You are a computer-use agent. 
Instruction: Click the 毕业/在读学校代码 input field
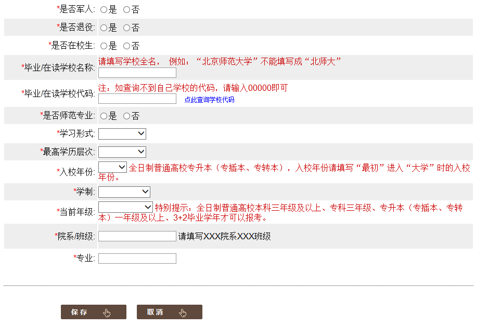[137, 99]
